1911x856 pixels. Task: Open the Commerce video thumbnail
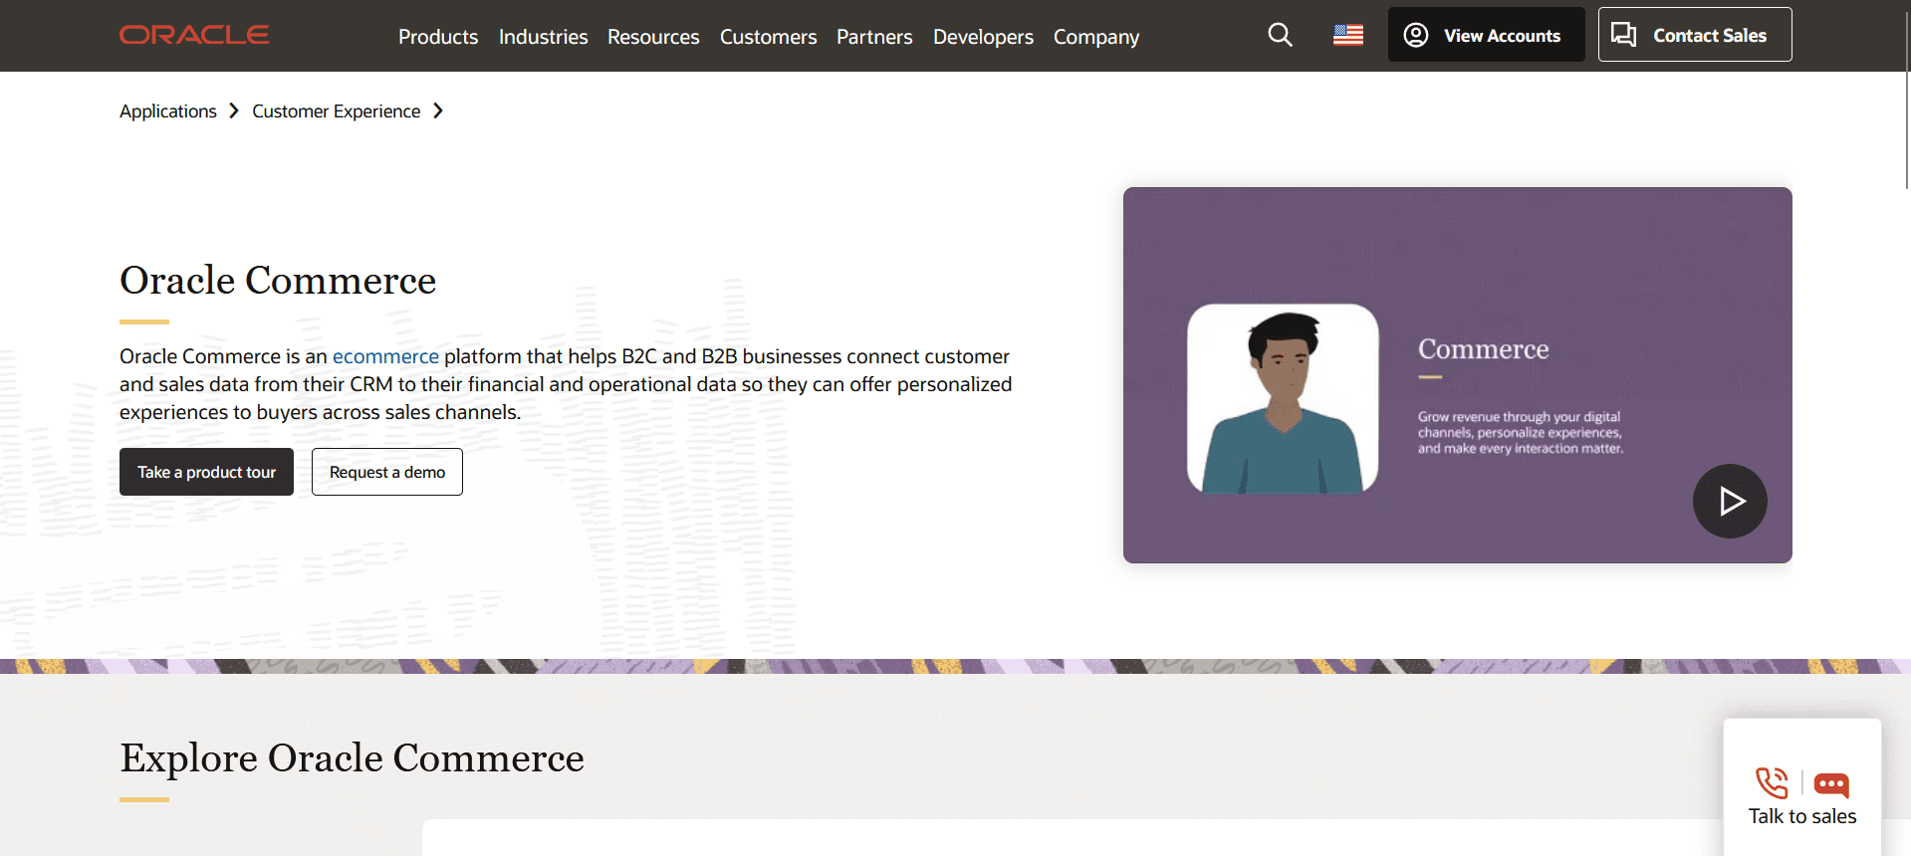pos(1457,375)
